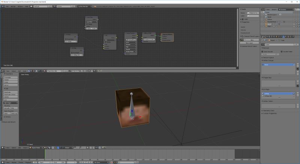The image size is (300, 164).
Task: Click the Rotate button in tool shelf
Action: [11, 80]
